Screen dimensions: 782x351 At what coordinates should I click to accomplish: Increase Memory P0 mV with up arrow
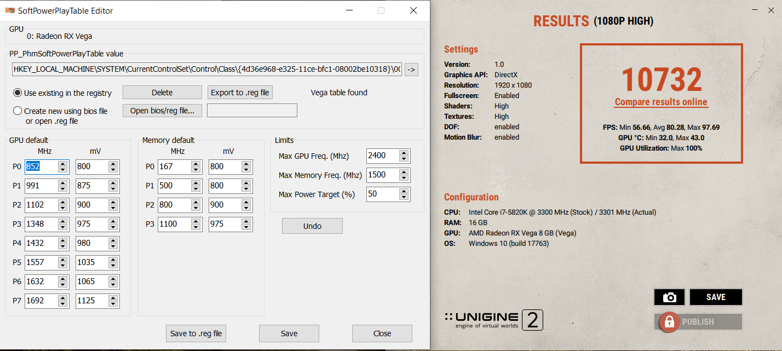pyautogui.click(x=247, y=164)
